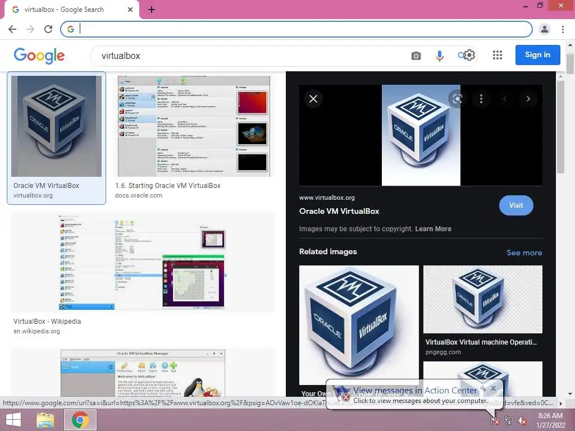Open the Learn More copyright link
This screenshot has height=431, width=575.
point(433,229)
